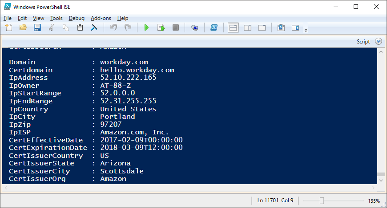Cut selection with scissors icon
The height and width of the screenshot is (208, 387).
tap(51, 27)
